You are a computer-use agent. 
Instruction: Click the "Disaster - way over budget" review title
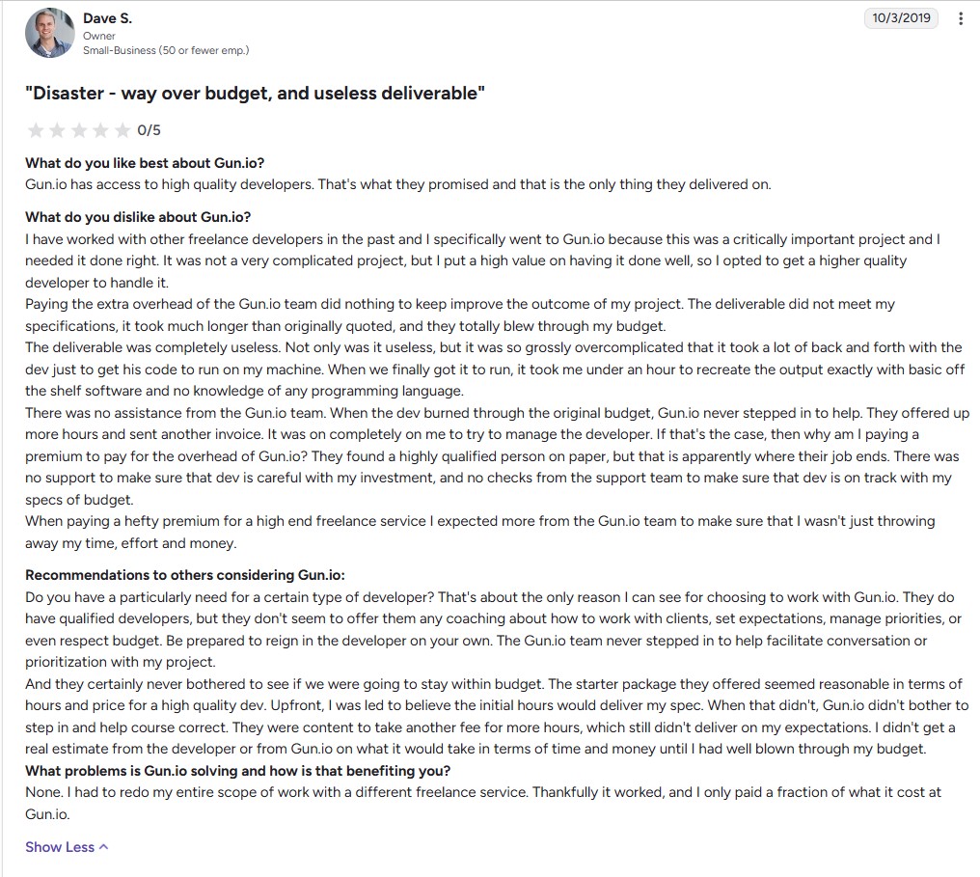pyautogui.click(x=255, y=93)
